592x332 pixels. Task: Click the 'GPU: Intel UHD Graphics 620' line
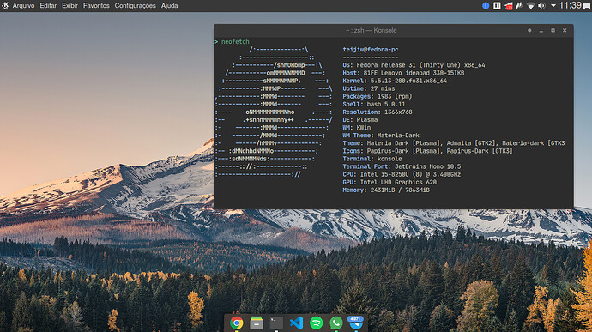coord(390,182)
